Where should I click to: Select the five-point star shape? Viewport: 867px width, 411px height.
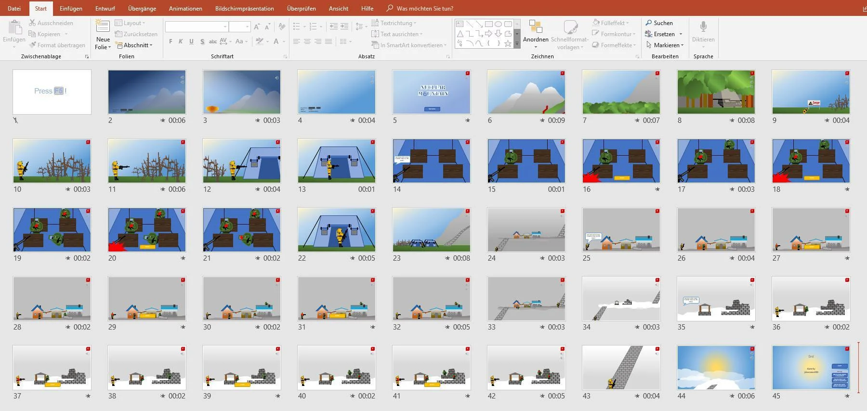pos(508,43)
